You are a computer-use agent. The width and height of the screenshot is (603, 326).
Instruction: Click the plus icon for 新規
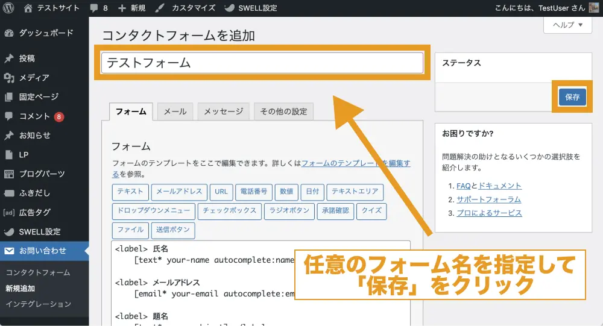point(122,8)
